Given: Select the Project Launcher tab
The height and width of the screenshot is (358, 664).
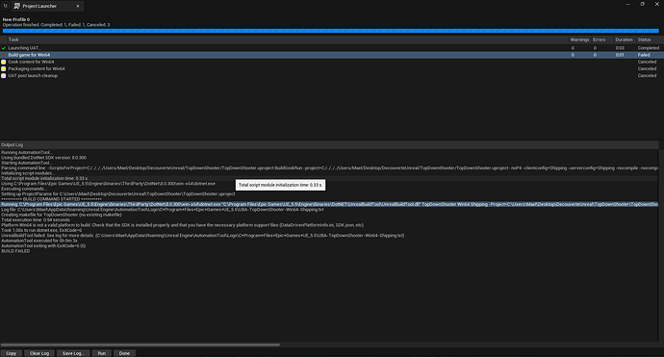Looking at the screenshot, I should coord(47,6).
